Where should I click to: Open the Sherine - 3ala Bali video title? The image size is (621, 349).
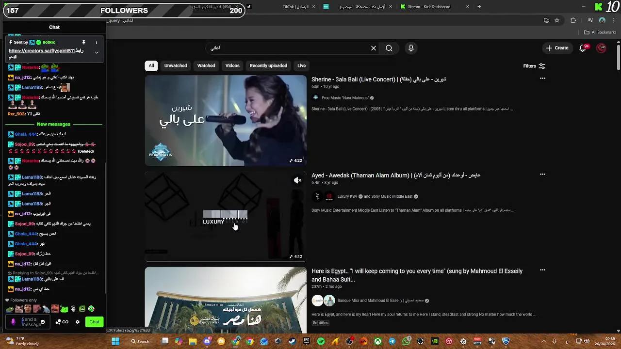point(378,79)
